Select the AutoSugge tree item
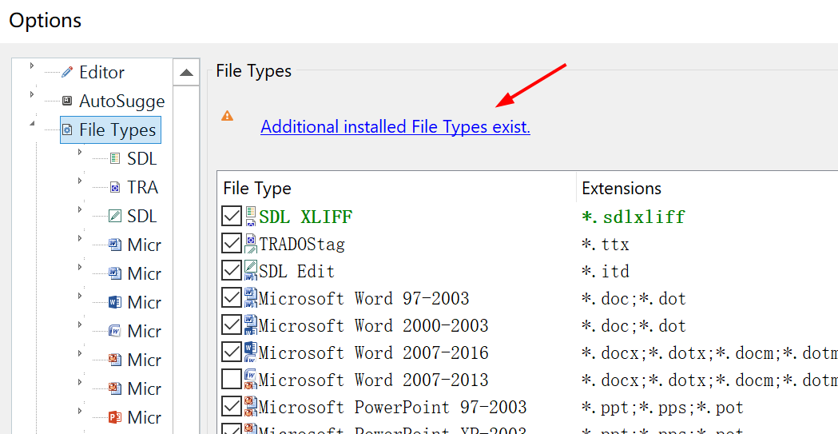Screen dimensions: 838x434 122,101
